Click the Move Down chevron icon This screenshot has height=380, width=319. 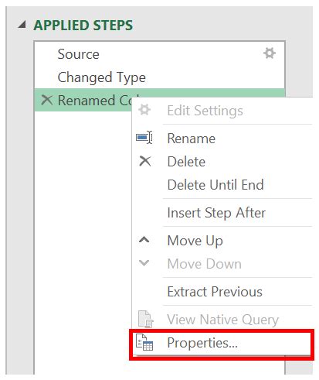pyautogui.click(x=144, y=263)
